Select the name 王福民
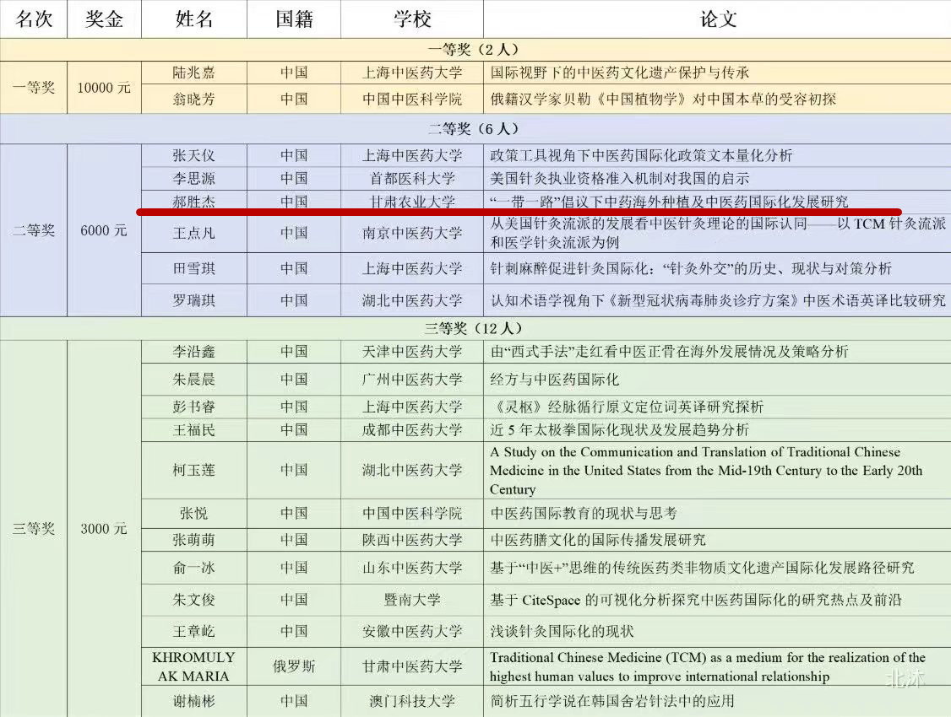Screen dimensions: 951x717 click(x=194, y=430)
